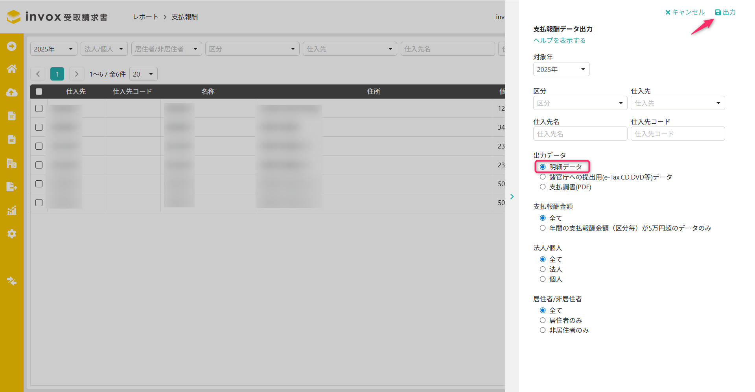755x392 pixels.
Task: Open the 対象年 2025年 dropdown
Action: point(561,70)
